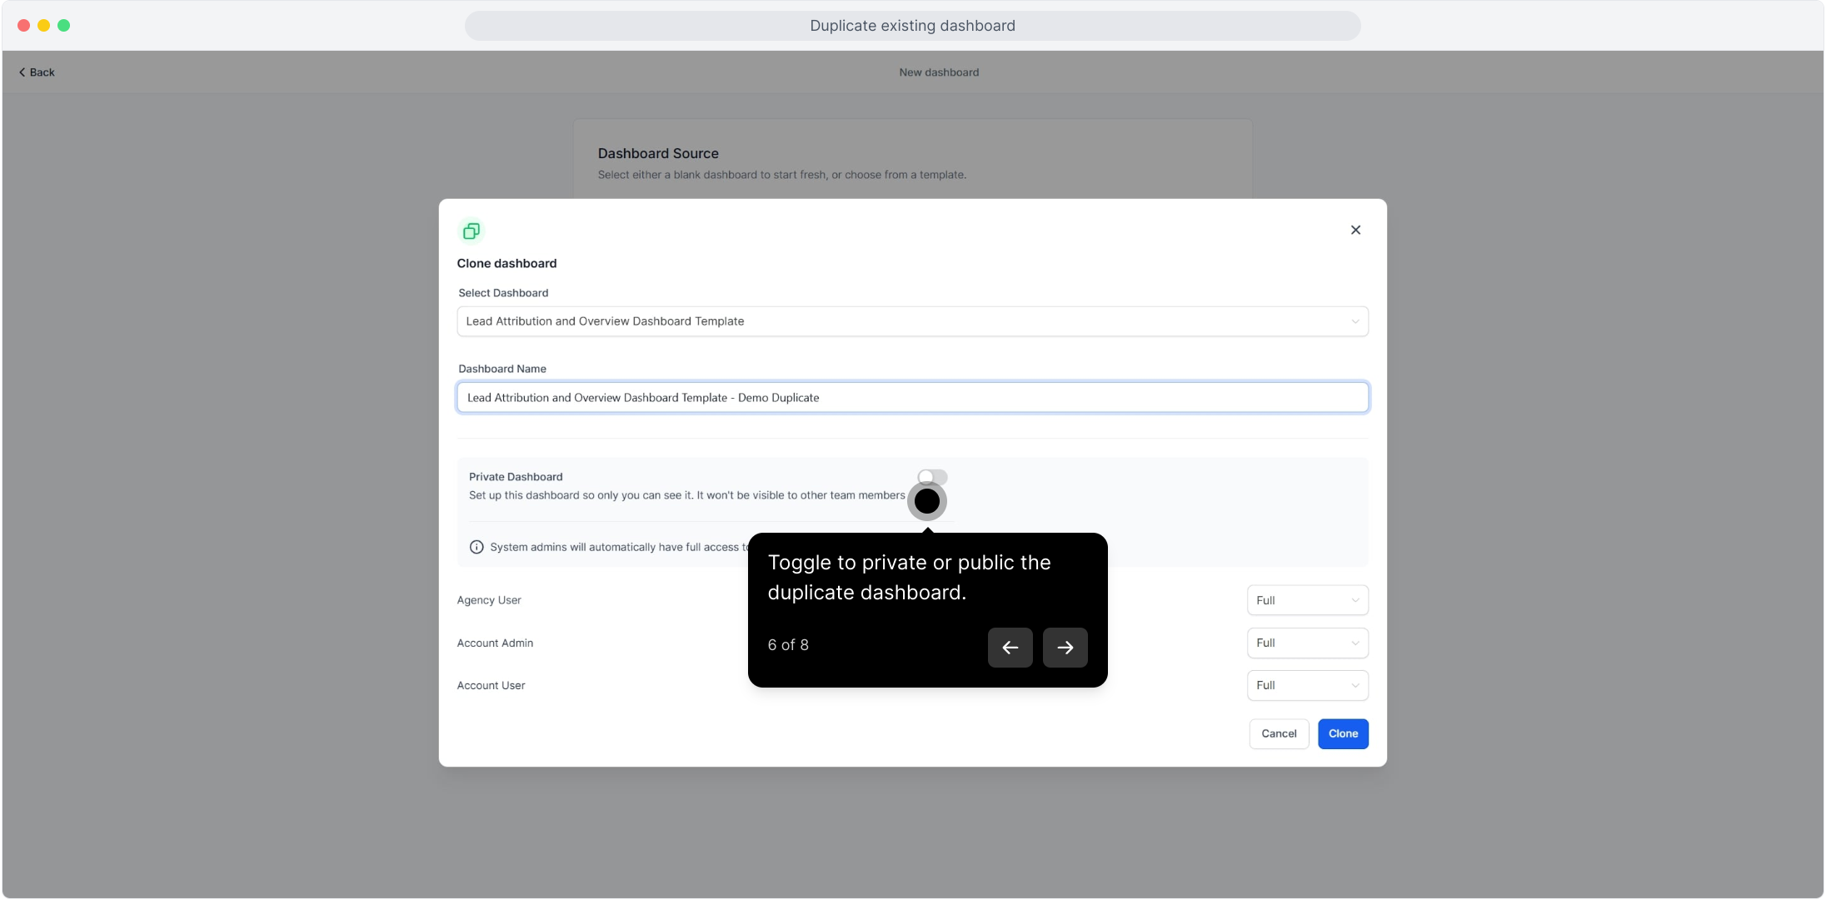This screenshot has height=899, width=1826.
Task: Click the Account User label
Action: tap(491, 685)
